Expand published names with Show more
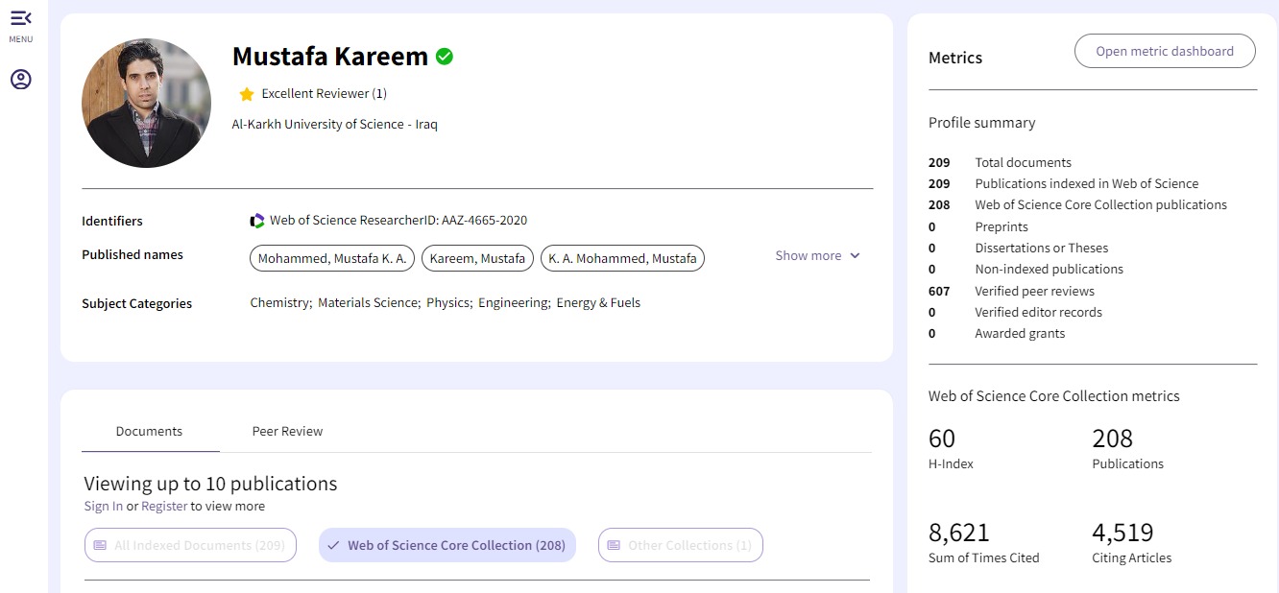Image resolution: width=1279 pixels, height=593 pixels. [x=818, y=255]
